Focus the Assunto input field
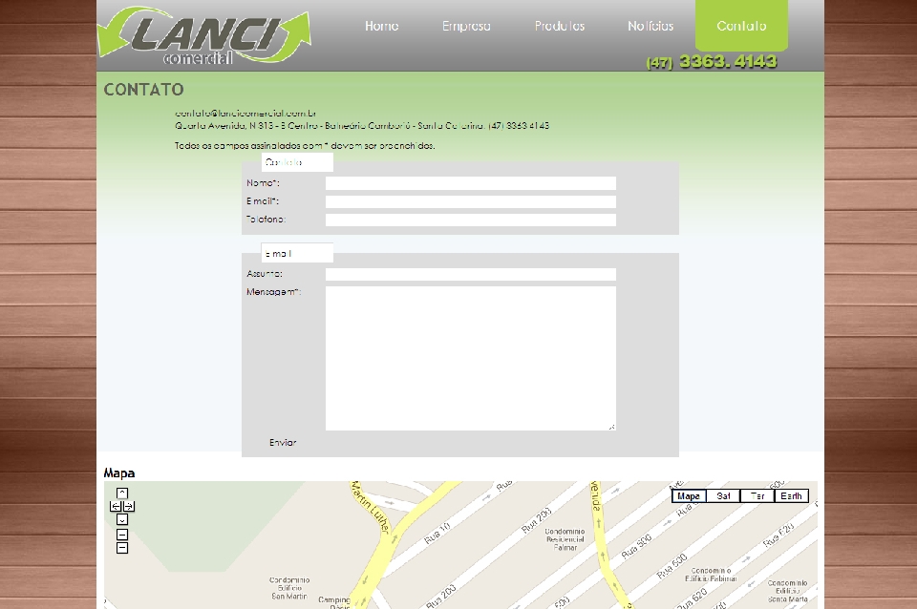 point(470,274)
